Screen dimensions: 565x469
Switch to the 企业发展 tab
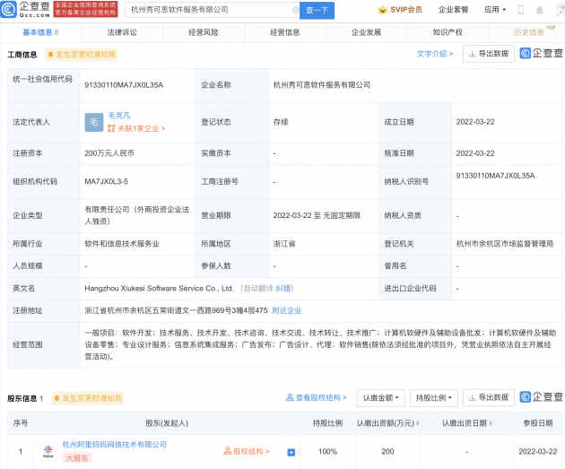tap(366, 32)
